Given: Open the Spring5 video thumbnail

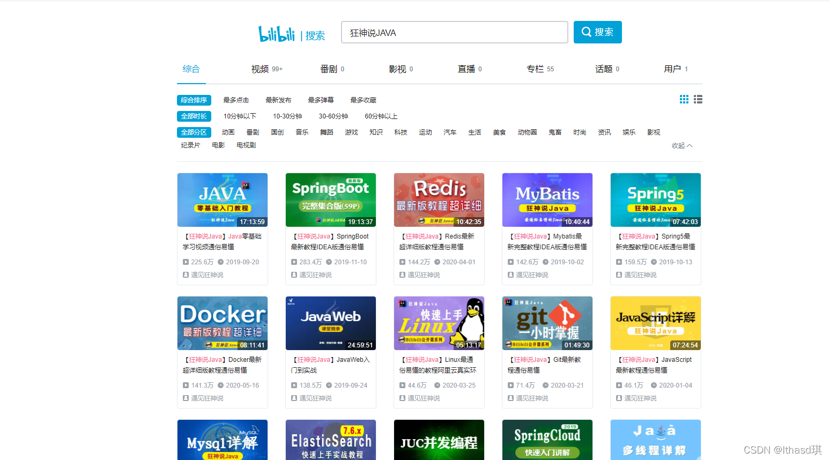Looking at the screenshot, I should click(656, 200).
